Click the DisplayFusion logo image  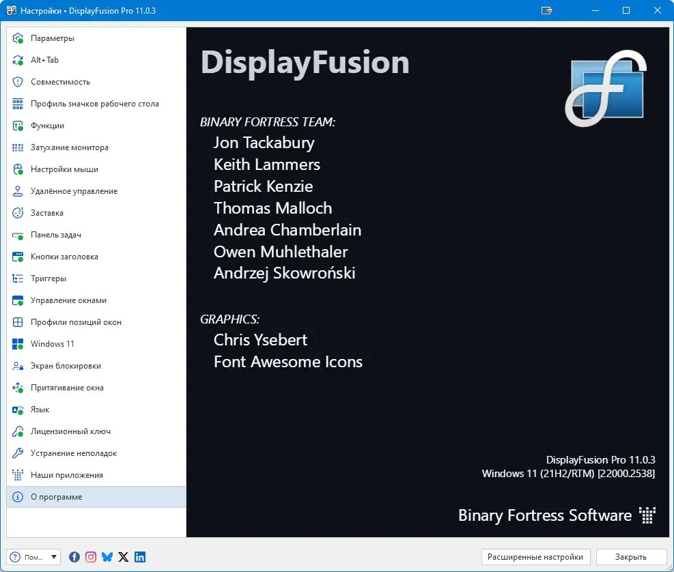click(606, 89)
